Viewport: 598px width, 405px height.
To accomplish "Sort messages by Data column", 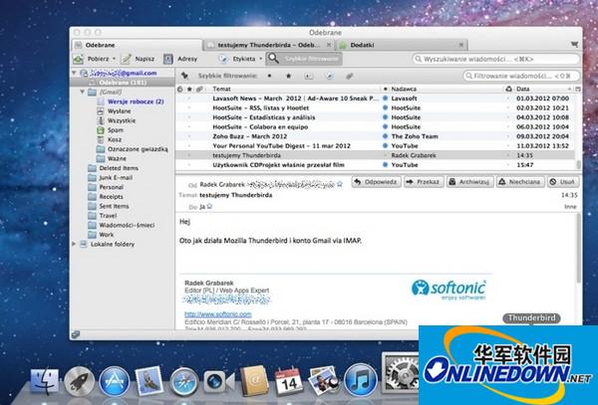I will click(x=523, y=89).
